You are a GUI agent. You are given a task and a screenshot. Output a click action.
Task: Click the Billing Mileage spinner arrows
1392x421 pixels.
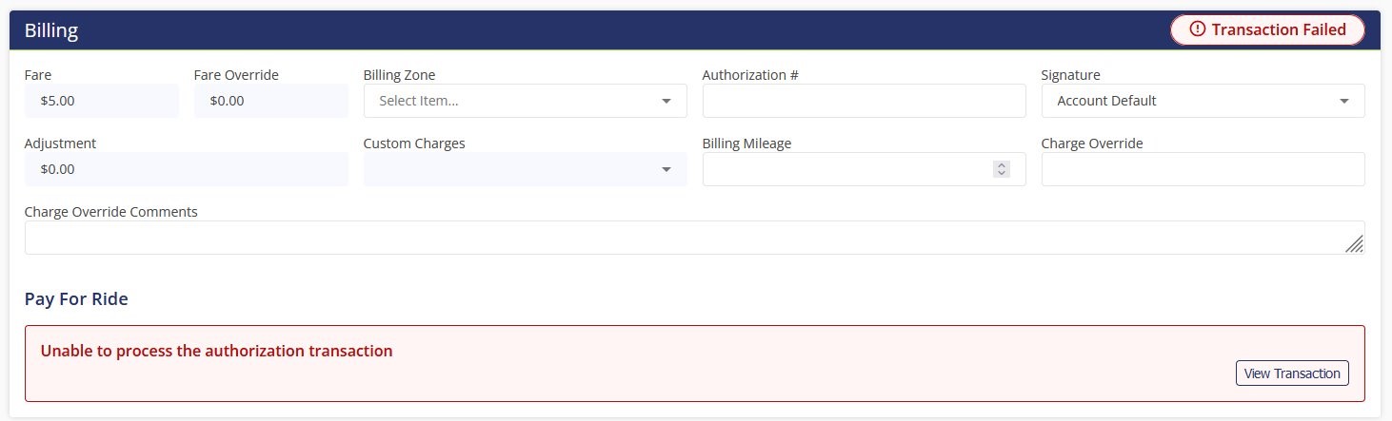point(1001,169)
